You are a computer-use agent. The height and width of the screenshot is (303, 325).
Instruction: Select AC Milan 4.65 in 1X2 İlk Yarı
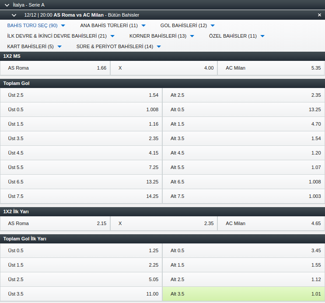[271, 223]
